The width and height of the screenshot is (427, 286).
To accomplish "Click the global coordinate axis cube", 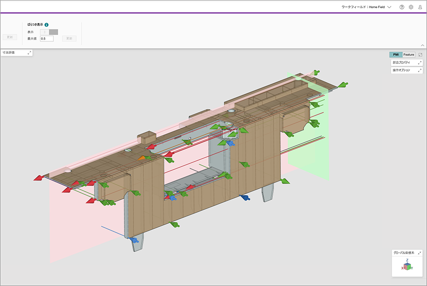I will (x=407, y=266).
